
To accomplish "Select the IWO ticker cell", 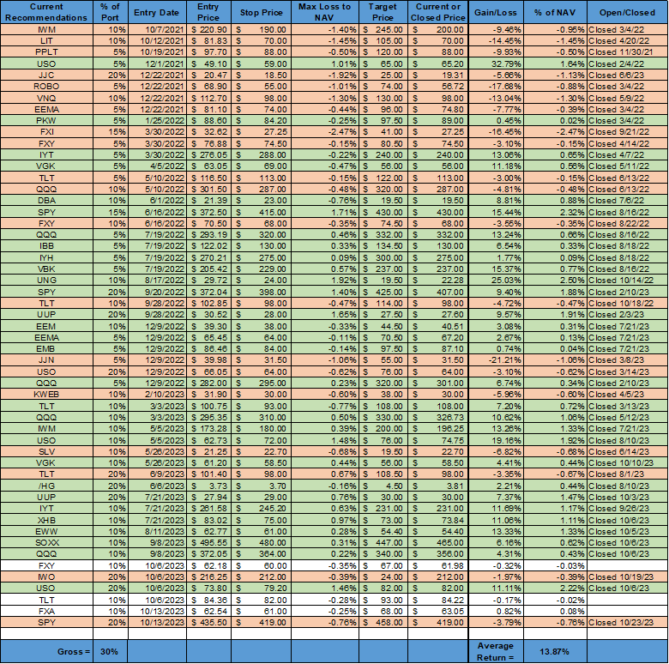I will pos(46,577).
